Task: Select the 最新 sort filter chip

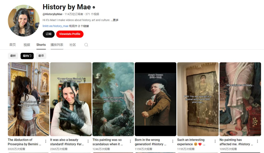Action: [13, 56]
